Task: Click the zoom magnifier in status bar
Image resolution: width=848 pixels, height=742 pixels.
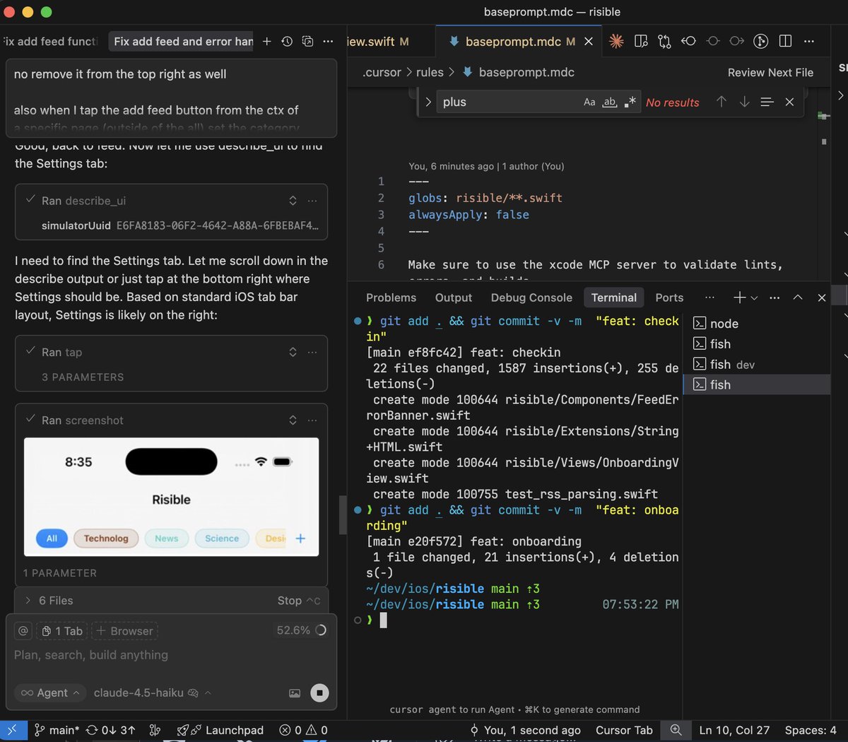Action: tap(676, 730)
